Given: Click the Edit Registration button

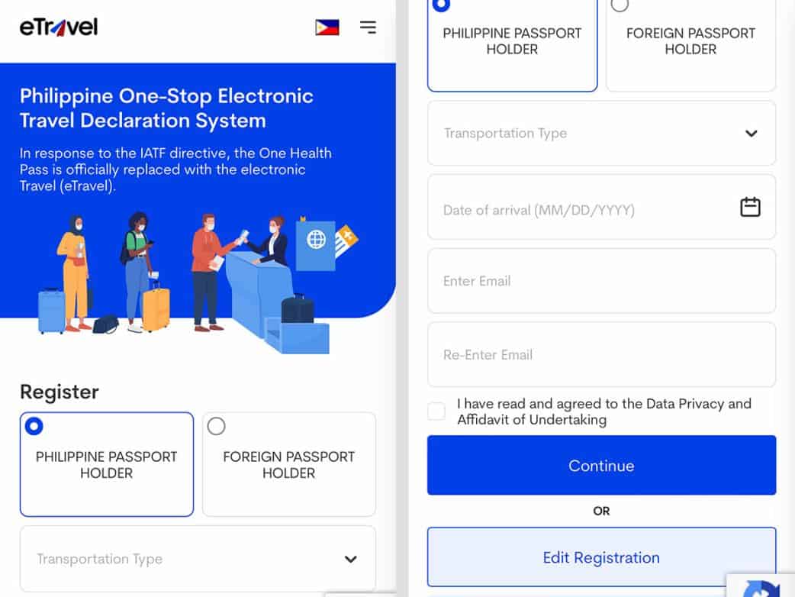Looking at the screenshot, I should pyautogui.click(x=601, y=557).
